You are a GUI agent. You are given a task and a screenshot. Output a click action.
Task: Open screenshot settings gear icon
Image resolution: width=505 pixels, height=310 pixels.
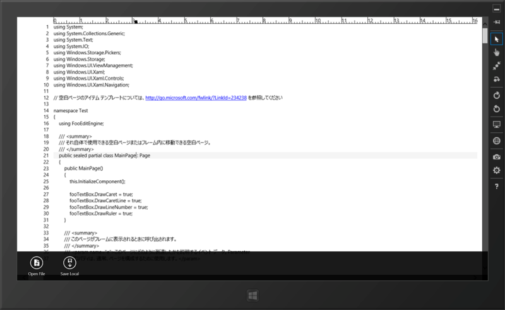pyautogui.click(x=496, y=170)
